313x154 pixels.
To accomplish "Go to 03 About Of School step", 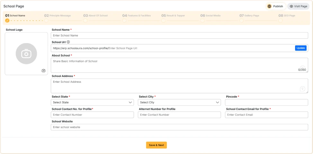I will (95, 15).
